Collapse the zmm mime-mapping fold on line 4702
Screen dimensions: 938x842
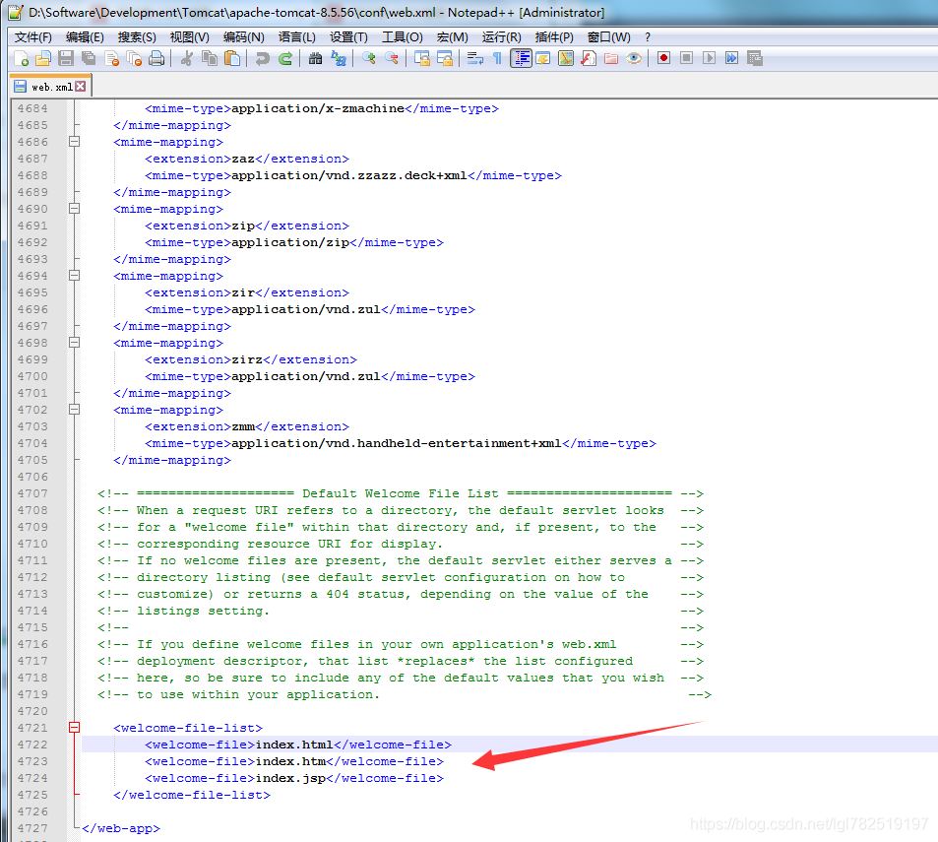(x=74, y=410)
